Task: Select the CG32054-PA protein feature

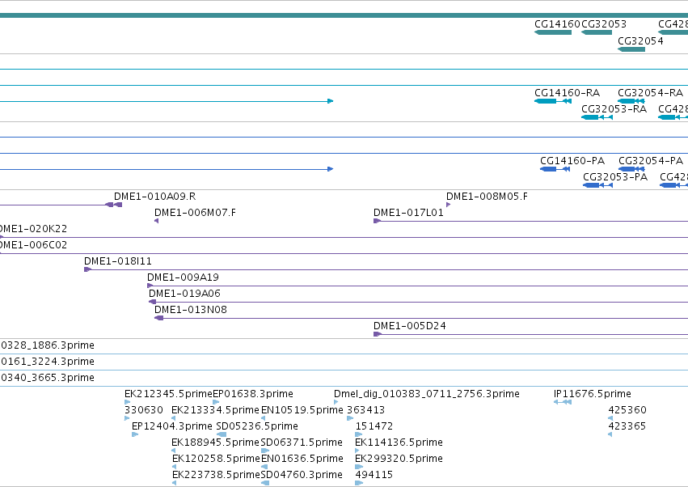Action: coord(632,169)
